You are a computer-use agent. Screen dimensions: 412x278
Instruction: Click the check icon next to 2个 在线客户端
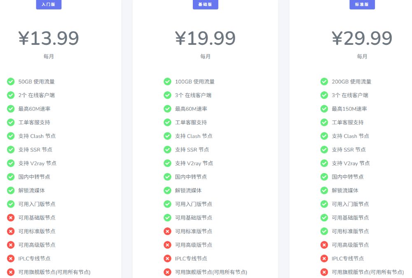pos(11,95)
